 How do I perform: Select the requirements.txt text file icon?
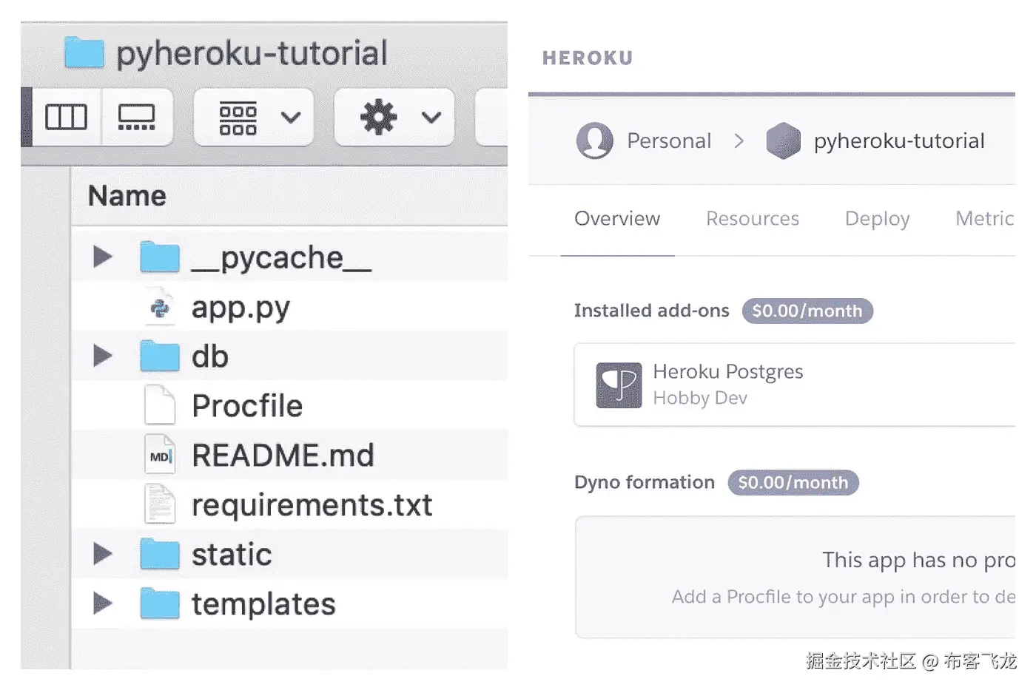tap(160, 504)
